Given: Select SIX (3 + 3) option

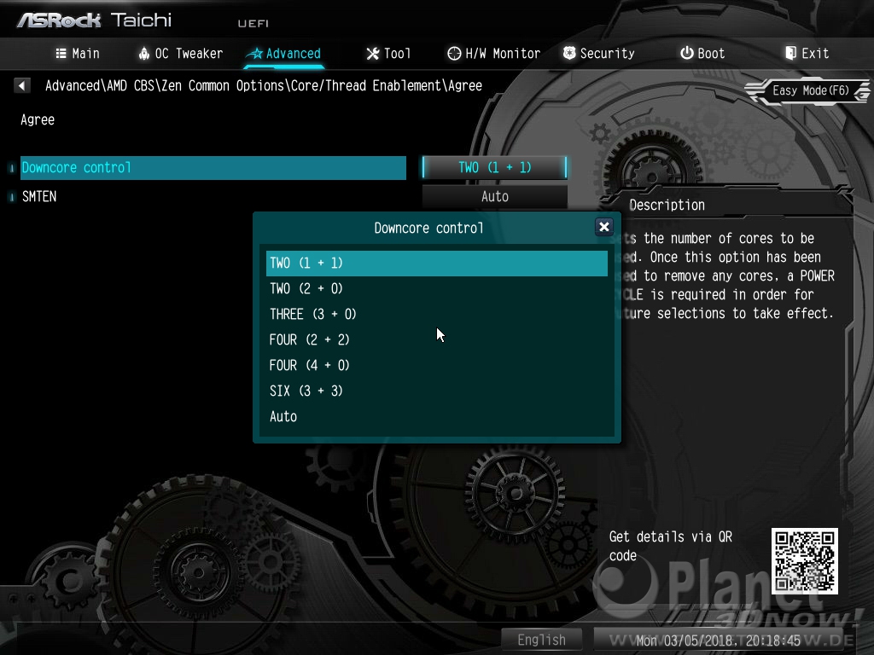Looking at the screenshot, I should (436, 391).
